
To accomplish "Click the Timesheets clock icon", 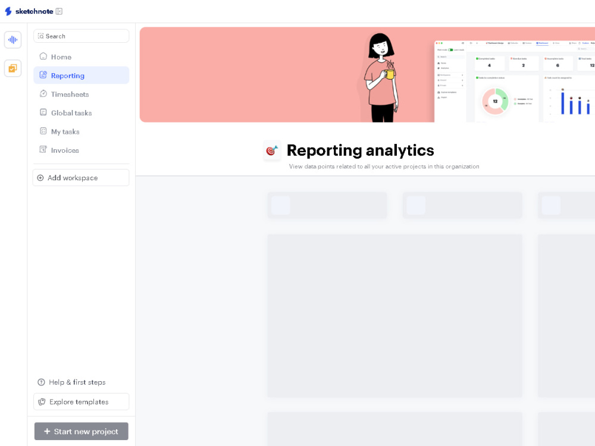I will tap(43, 93).
